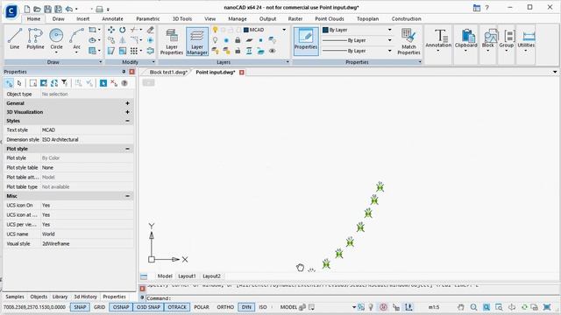
Task: Switch to the 3d History panel tab
Action: coord(86,297)
